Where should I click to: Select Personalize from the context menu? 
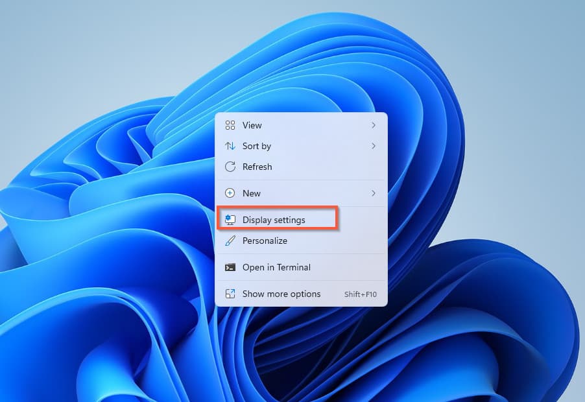(x=264, y=241)
